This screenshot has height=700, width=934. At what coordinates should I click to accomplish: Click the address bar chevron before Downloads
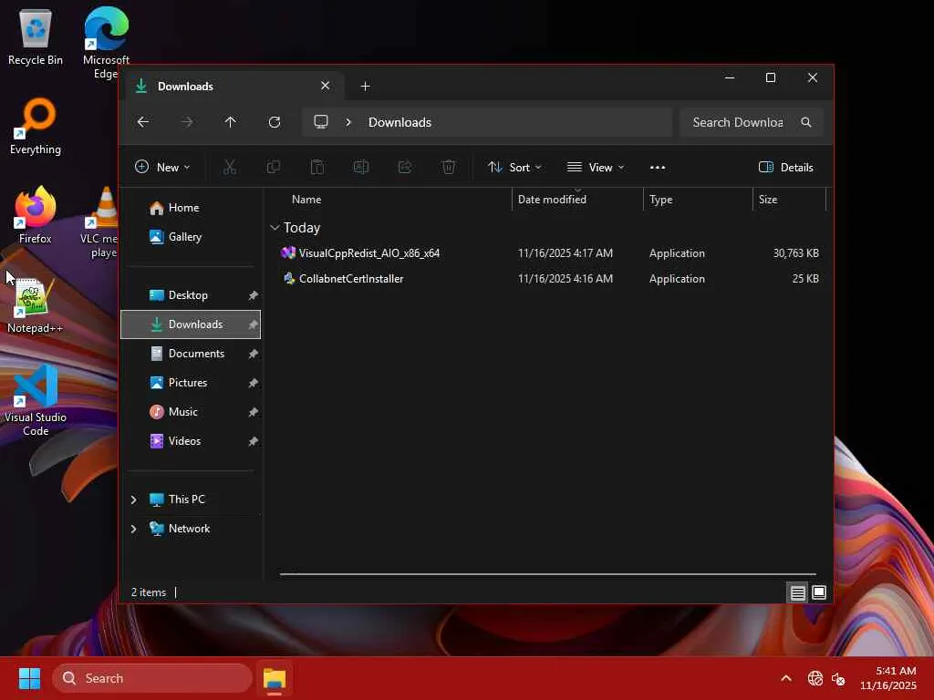348,122
